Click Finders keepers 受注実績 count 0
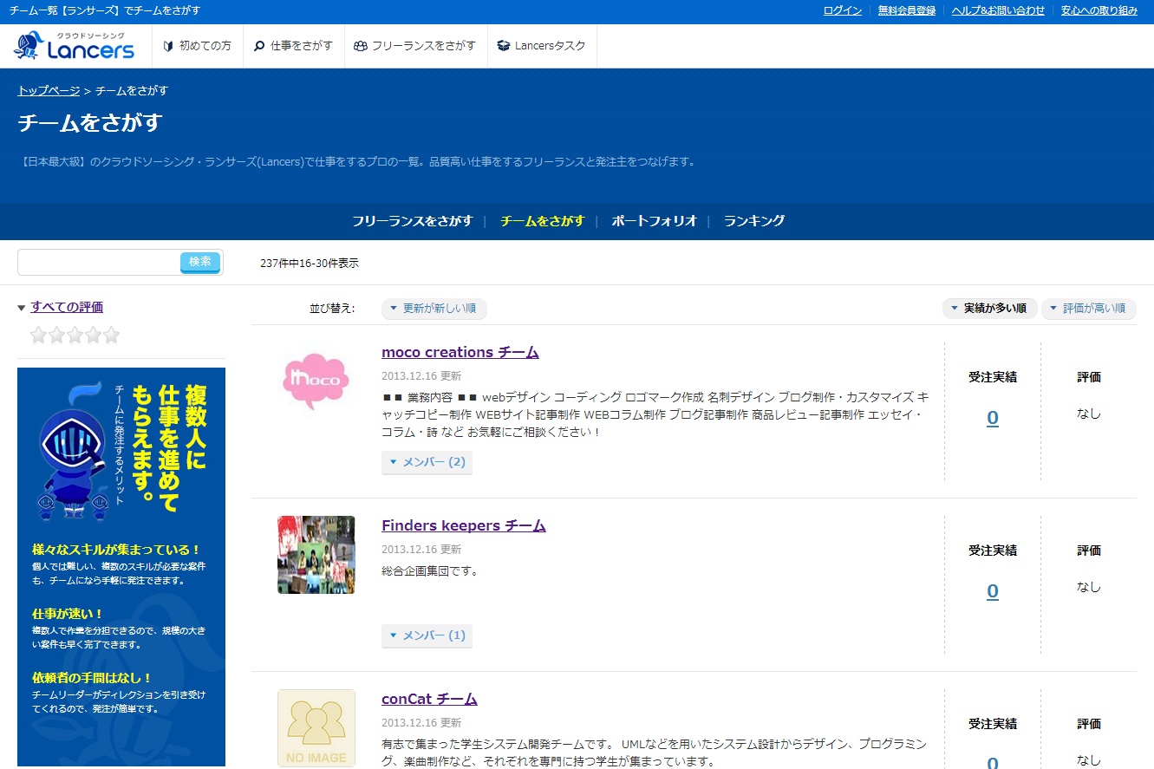This screenshot has width=1154, height=769. 993,591
